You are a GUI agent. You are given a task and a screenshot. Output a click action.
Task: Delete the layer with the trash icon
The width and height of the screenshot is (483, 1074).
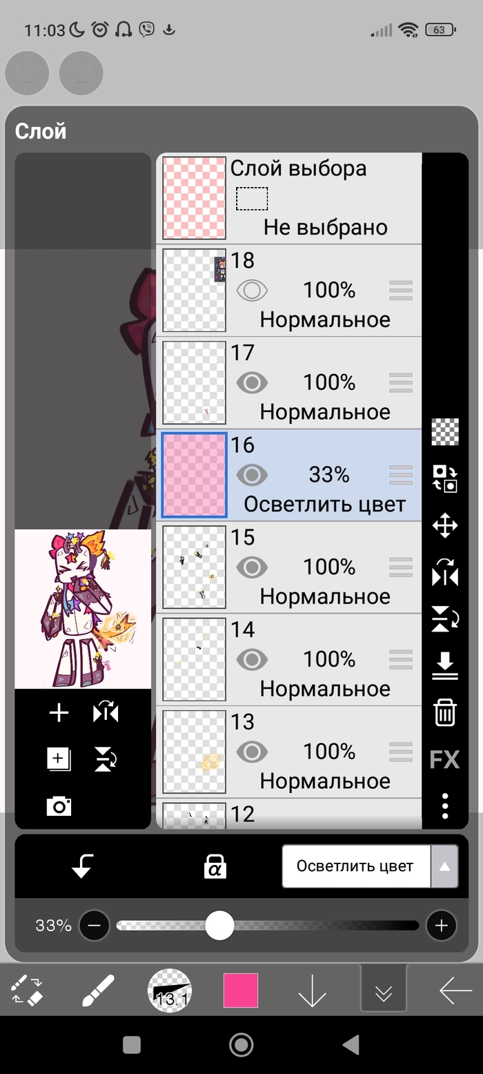click(x=445, y=712)
